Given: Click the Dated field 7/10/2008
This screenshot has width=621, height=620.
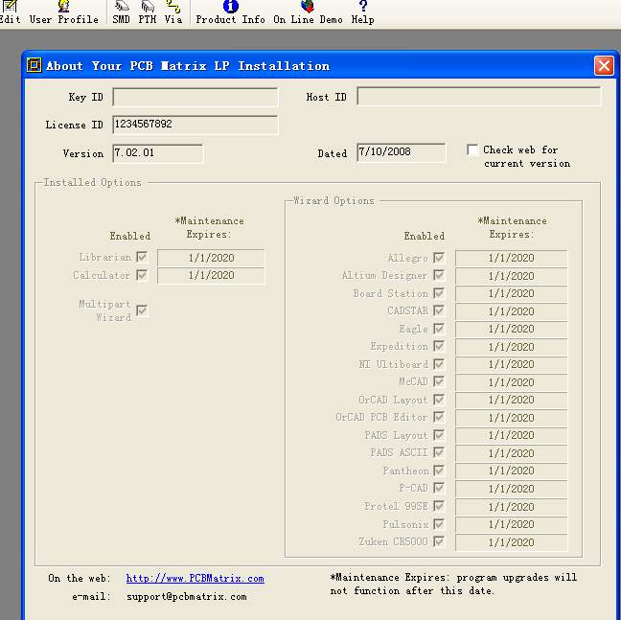Looking at the screenshot, I should (402, 152).
